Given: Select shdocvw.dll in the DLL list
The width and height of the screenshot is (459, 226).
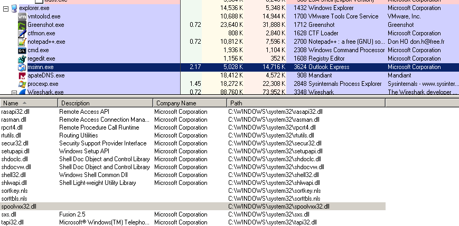Looking at the screenshot, I should pos(193,167).
